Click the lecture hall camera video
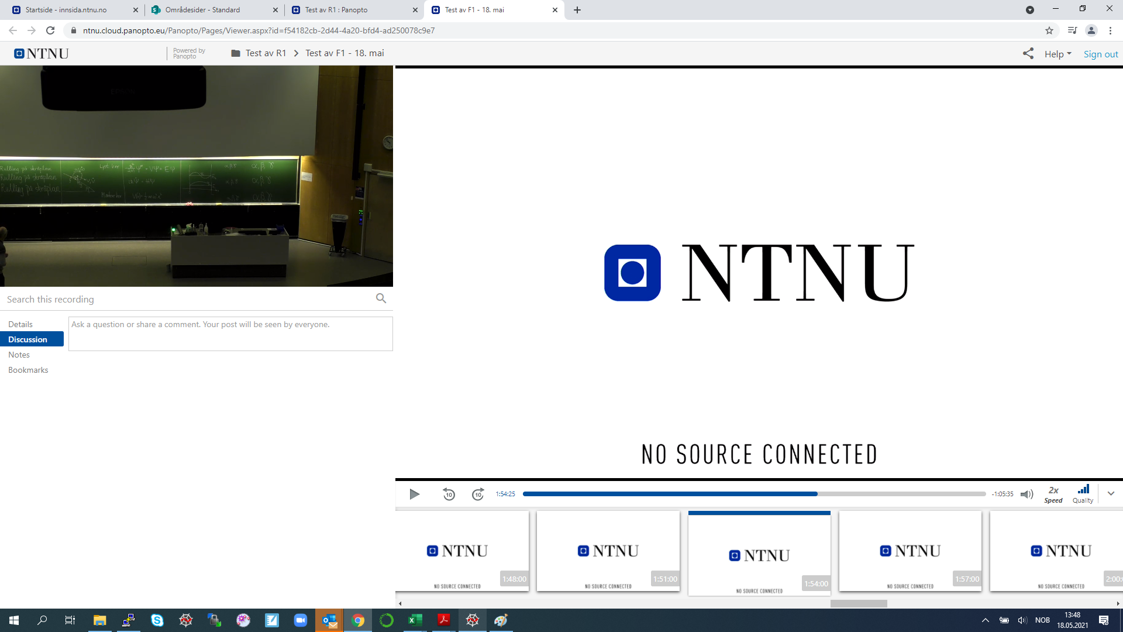Image resolution: width=1123 pixels, height=632 pixels. click(x=197, y=176)
